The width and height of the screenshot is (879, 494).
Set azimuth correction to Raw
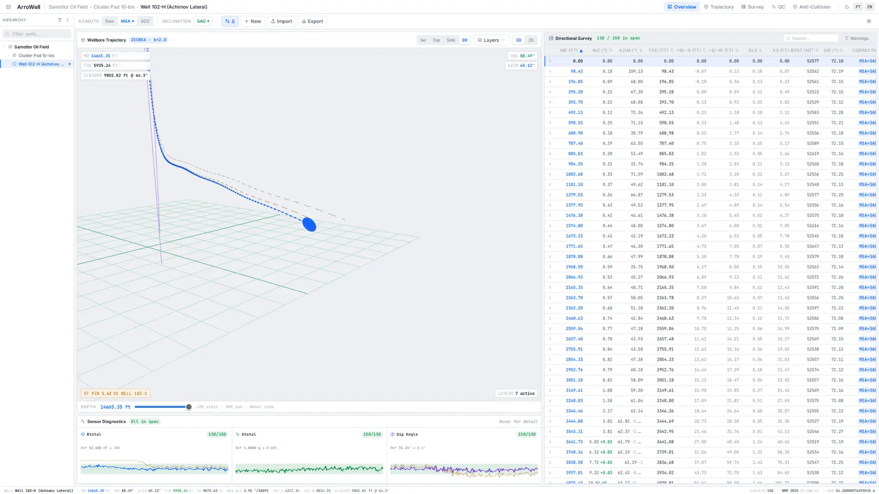point(110,21)
